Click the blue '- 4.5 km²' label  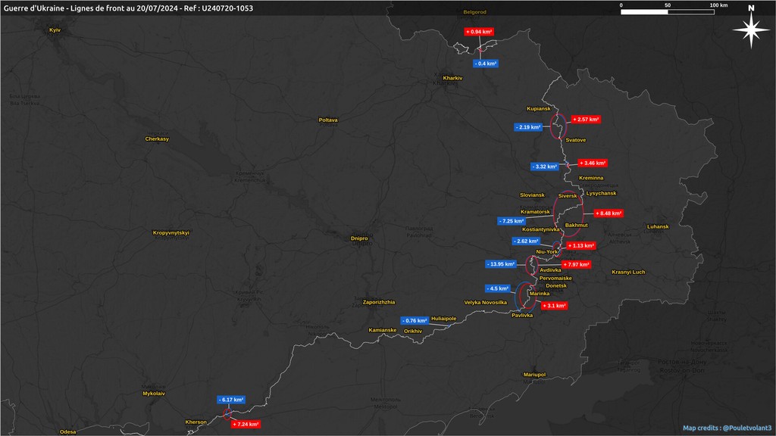tap(498, 288)
